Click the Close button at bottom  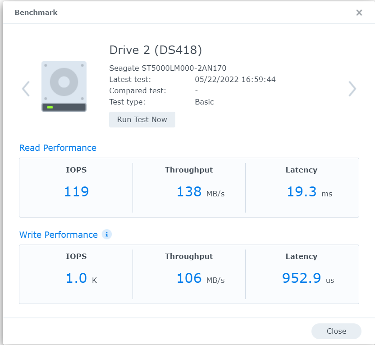(x=336, y=331)
